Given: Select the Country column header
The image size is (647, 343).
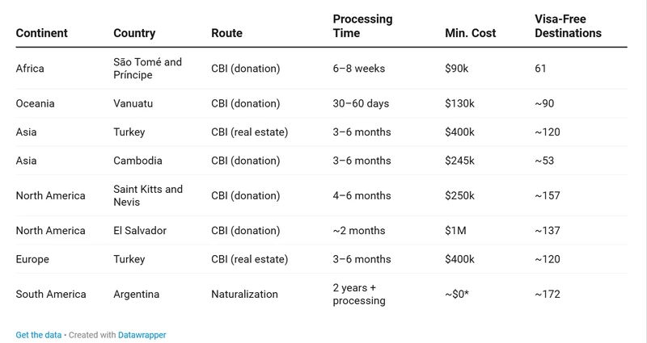Looking at the screenshot, I should [x=134, y=34].
